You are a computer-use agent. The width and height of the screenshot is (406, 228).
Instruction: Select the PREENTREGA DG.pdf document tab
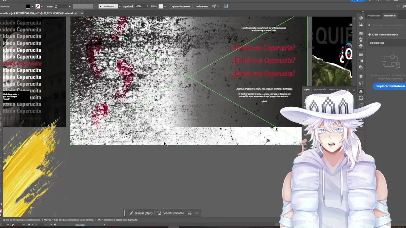(39, 13)
